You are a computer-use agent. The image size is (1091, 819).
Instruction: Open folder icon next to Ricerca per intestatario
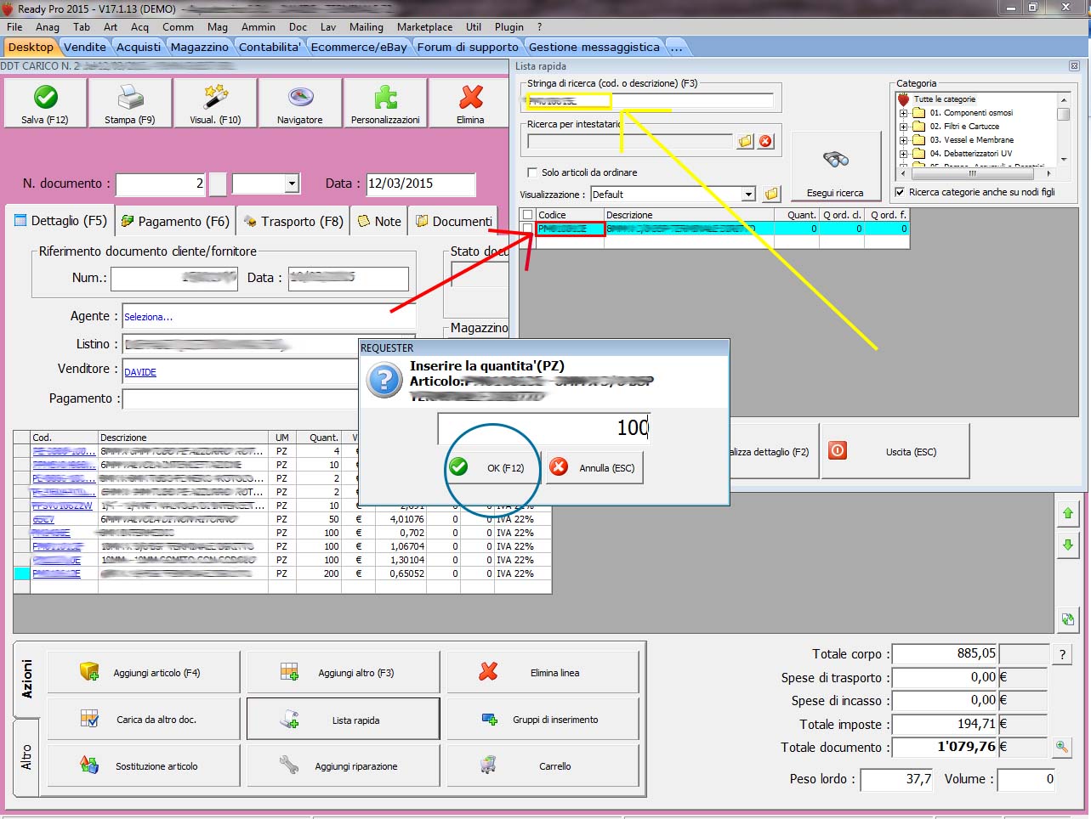[745, 141]
